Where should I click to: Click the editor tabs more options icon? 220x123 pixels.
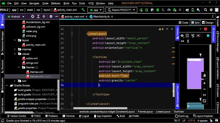213,17
